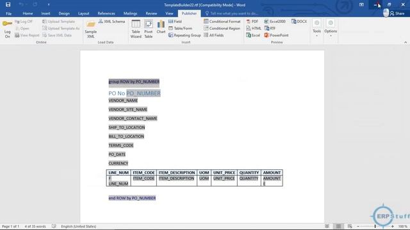Collapse the ribbon with the chevron

[x=406, y=42]
